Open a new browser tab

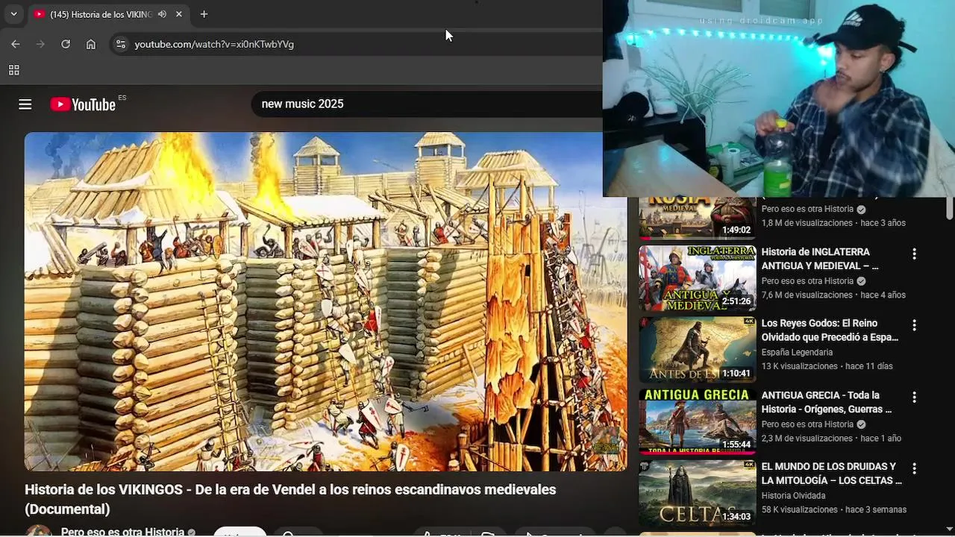click(x=204, y=14)
